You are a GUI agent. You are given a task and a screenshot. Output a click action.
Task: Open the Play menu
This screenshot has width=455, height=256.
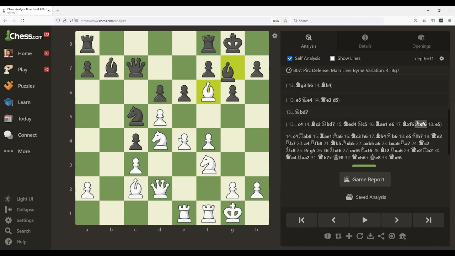23,70
